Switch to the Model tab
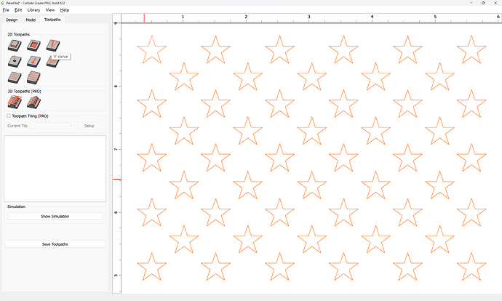Image resolution: width=502 pixels, height=301 pixels. (31, 20)
